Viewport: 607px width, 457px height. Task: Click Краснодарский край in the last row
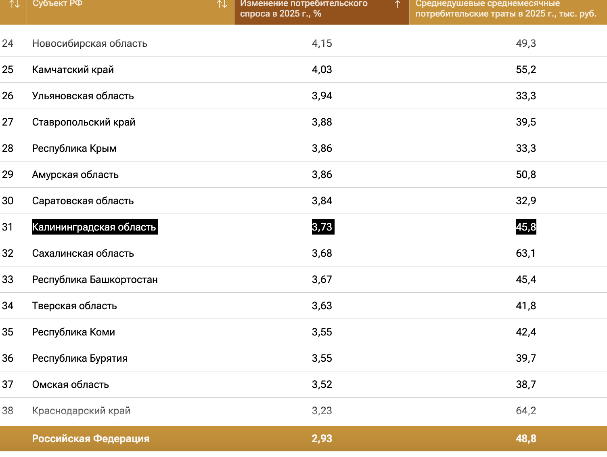coord(82,411)
